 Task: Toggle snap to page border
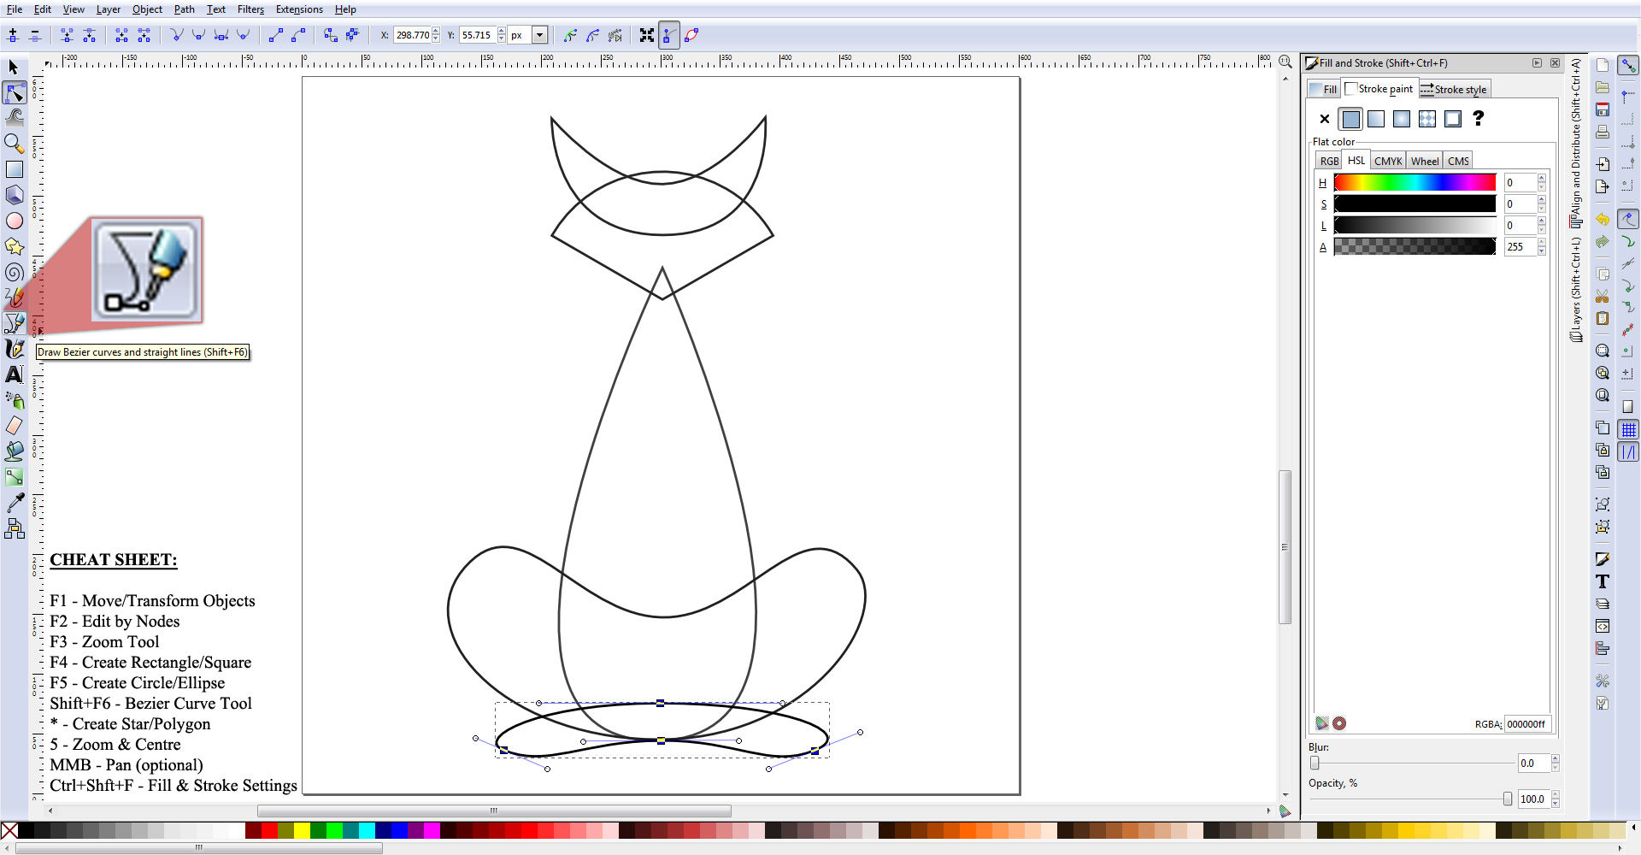[x=1628, y=407]
